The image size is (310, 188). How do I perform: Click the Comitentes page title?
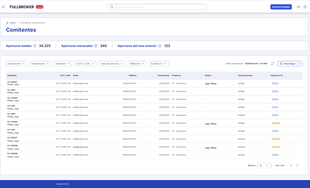[x=21, y=30]
